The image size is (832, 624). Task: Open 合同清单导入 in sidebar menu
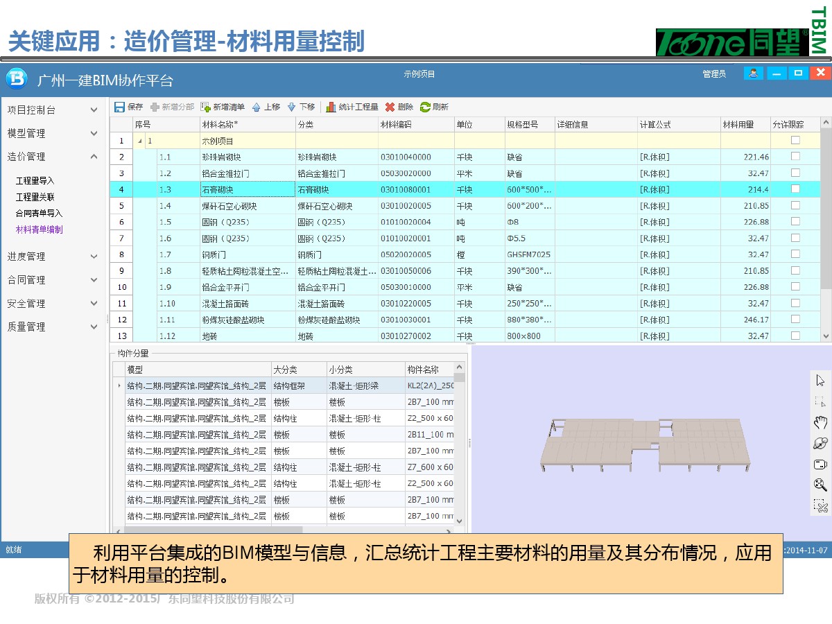tap(39, 214)
